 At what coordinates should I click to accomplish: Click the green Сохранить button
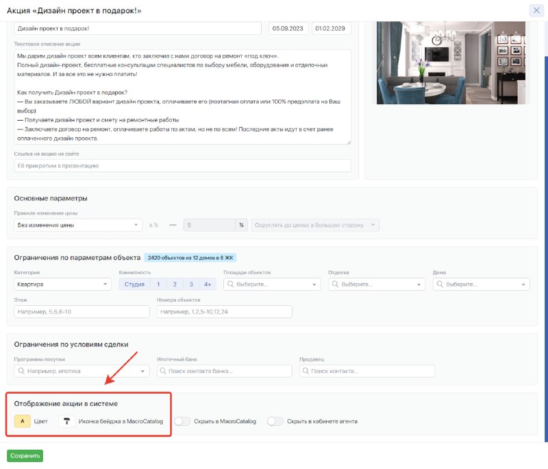[x=25, y=455]
